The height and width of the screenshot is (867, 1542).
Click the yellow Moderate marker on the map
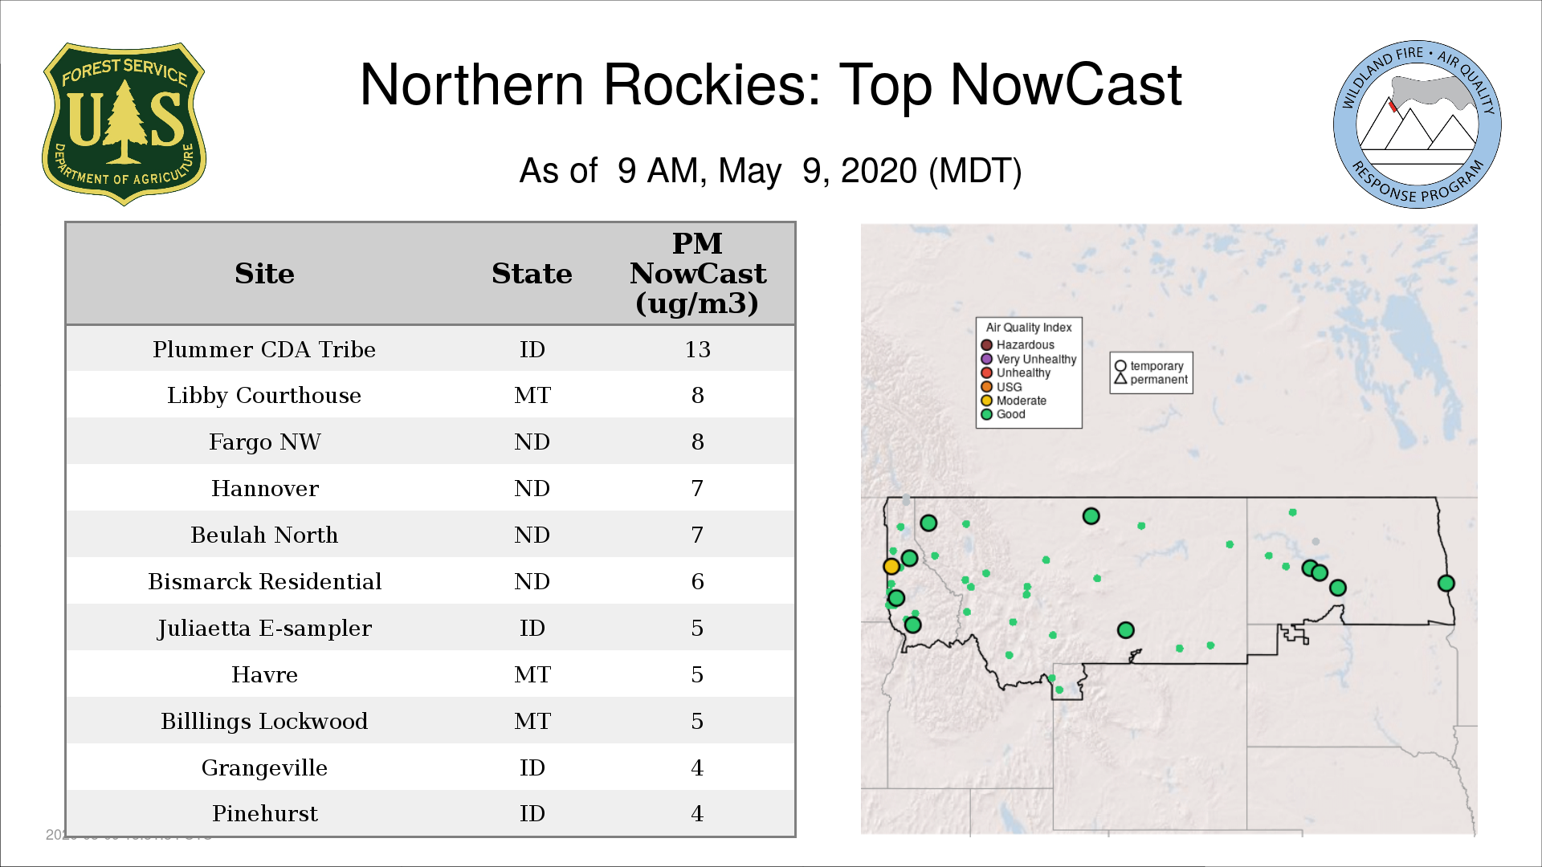coord(891,566)
